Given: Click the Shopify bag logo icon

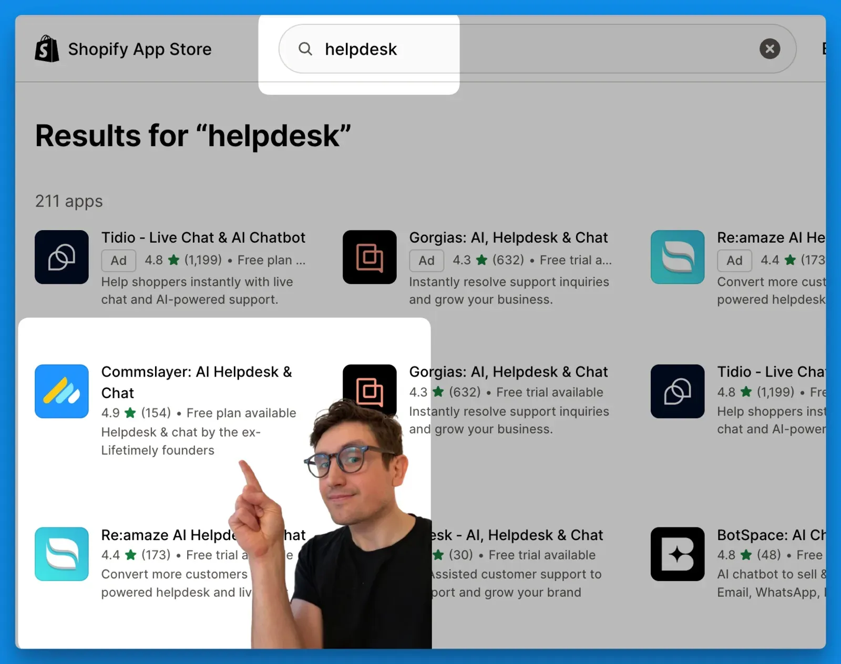Looking at the screenshot, I should click(47, 49).
